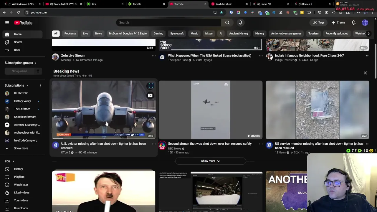Go back in the browser
This screenshot has height=212, width=377.
coord(4,12)
